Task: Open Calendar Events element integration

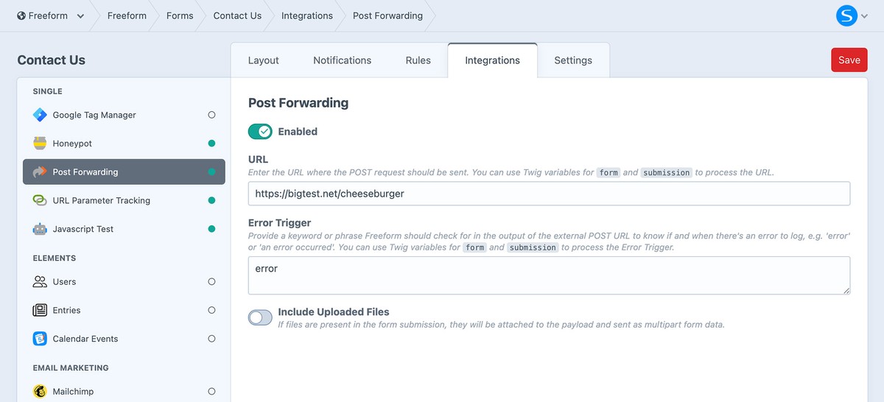Action: pyautogui.click(x=124, y=339)
